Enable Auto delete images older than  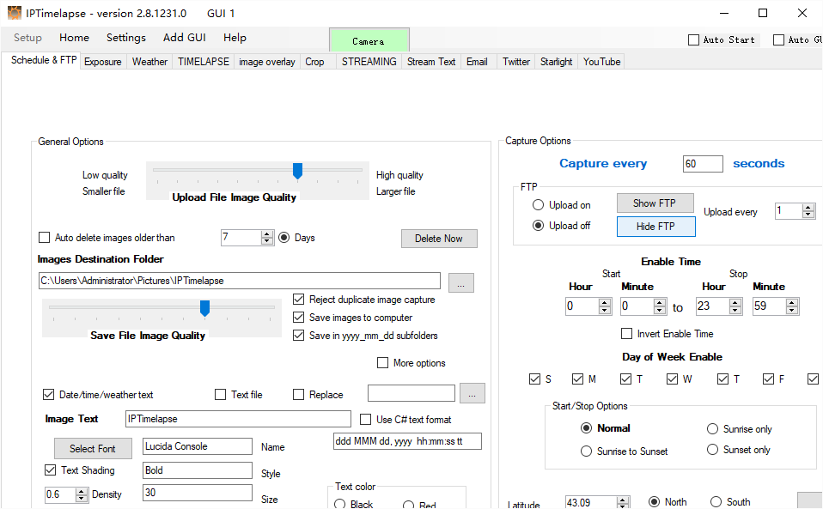tap(45, 238)
